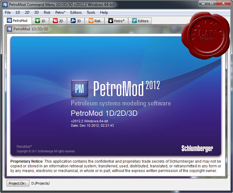The height and width of the screenshot is (193, 233).
Task: Click the 'Date: Dec 10 2012, 02:21:43' text
Action: coord(92,125)
